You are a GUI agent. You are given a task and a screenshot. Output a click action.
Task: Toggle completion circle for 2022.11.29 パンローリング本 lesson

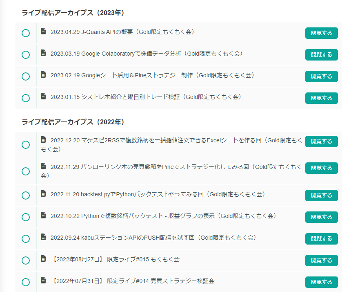click(26, 171)
